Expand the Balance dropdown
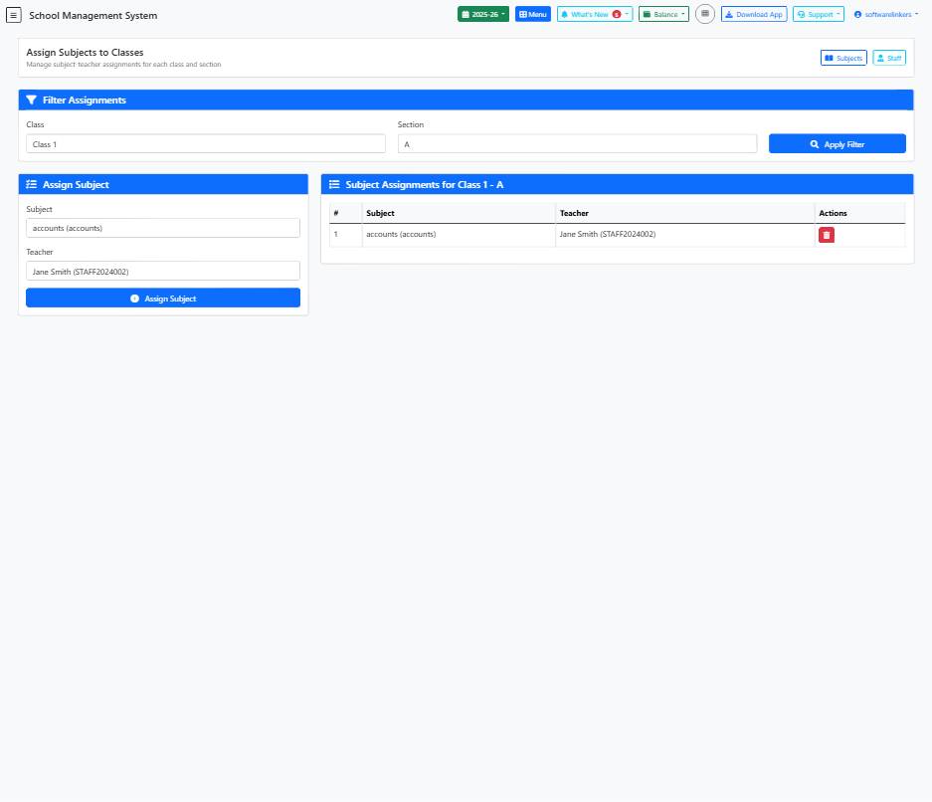This screenshot has width=932, height=802. click(663, 14)
